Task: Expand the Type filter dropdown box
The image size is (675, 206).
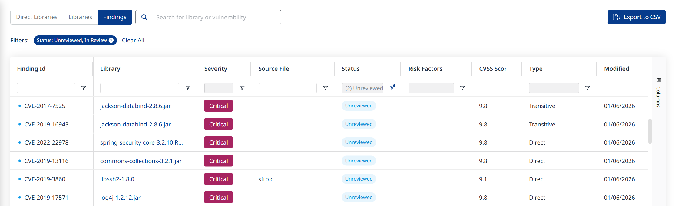Action: coord(554,88)
